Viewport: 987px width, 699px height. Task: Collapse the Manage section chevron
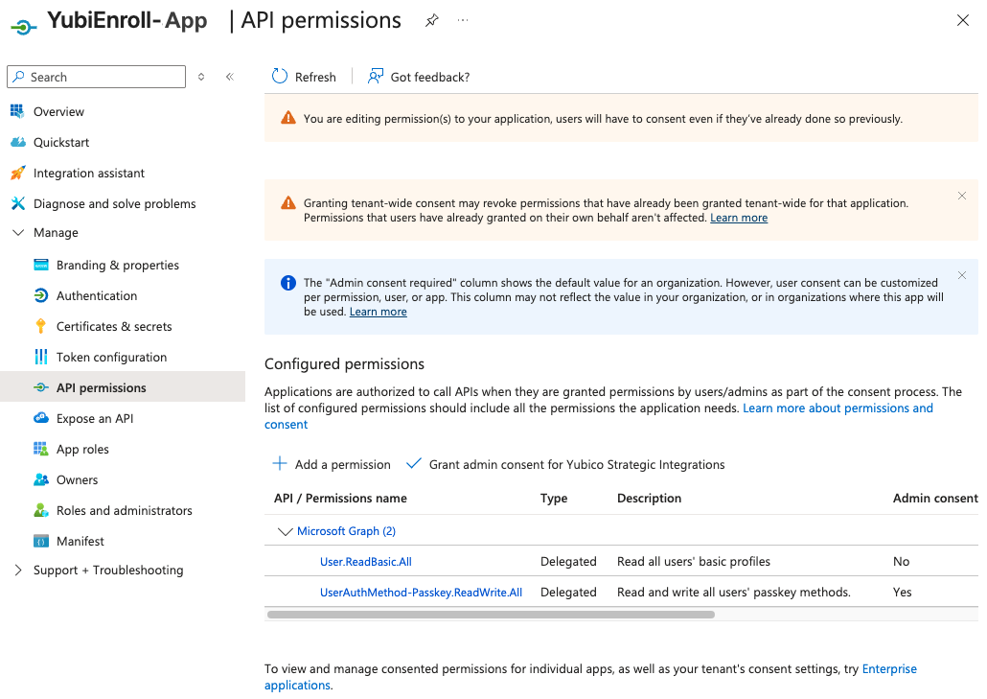pyautogui.click(x=18, y=232)
